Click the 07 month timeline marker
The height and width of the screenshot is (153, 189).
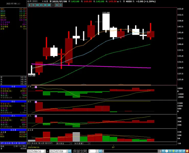tap(113, 147)
